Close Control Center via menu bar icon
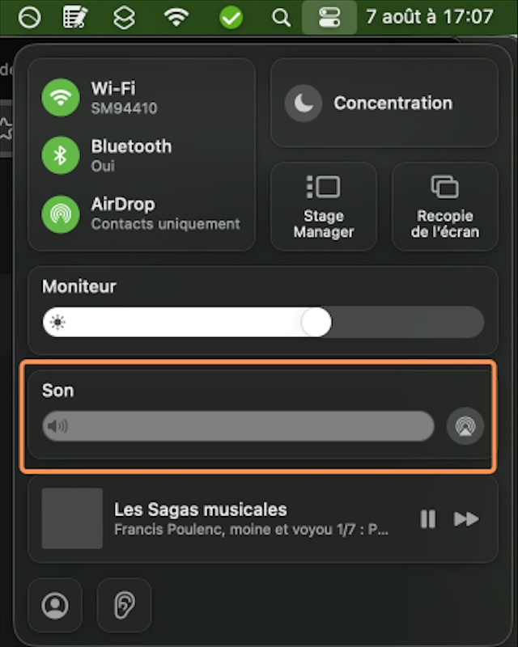 tap(329, 18)
